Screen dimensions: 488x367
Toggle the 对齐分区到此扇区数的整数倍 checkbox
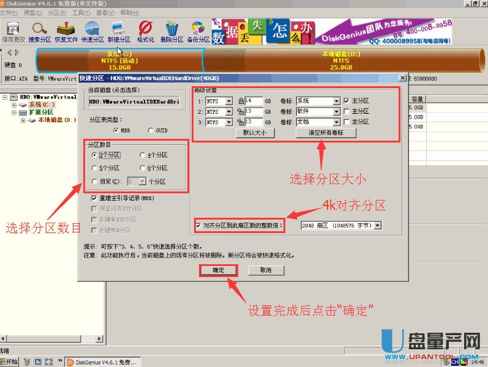198,225
